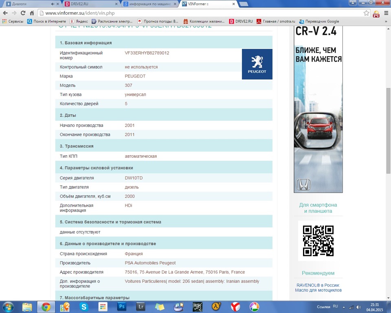Open the Расписание электр... bookmark

[112, 22]
